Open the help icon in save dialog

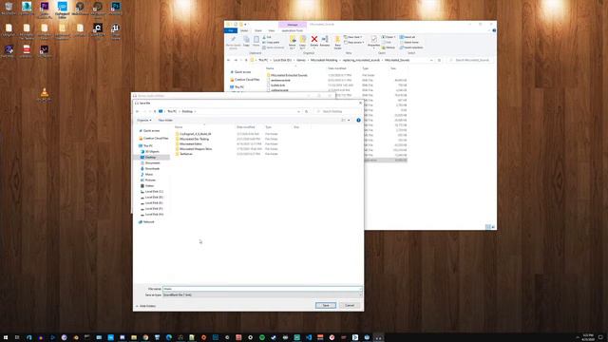coord(359,121)
